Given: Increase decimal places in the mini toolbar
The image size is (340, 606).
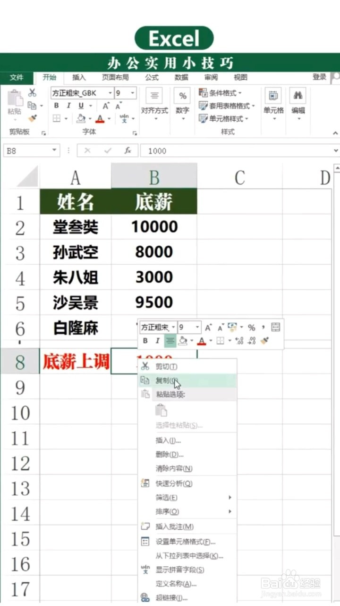Looking at the screenshot, I should pyautogui.click(x=239, y=341).
